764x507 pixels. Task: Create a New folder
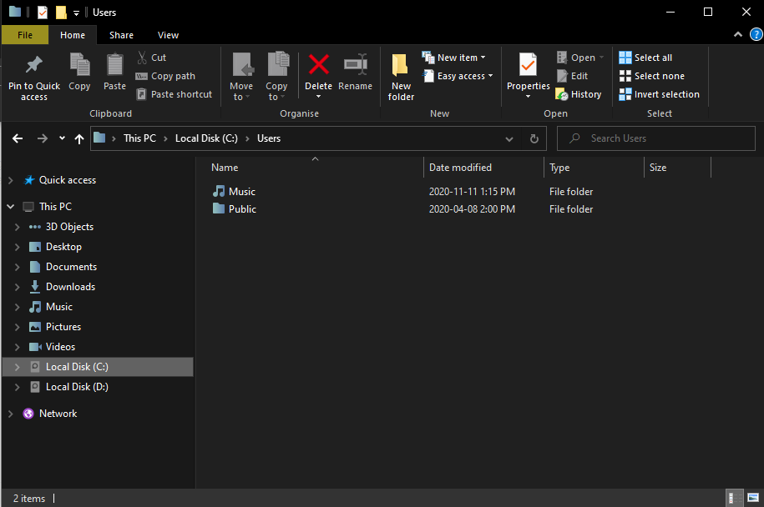tap(401, 77)
